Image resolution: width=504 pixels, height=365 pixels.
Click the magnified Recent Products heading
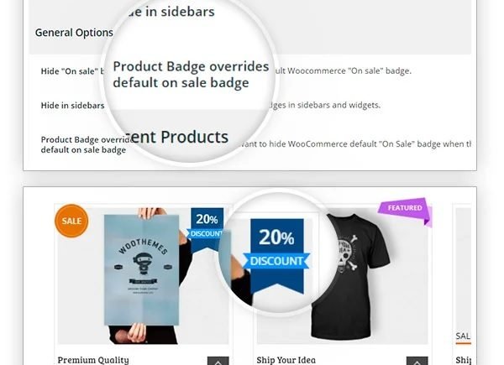(x=178, y=137)
